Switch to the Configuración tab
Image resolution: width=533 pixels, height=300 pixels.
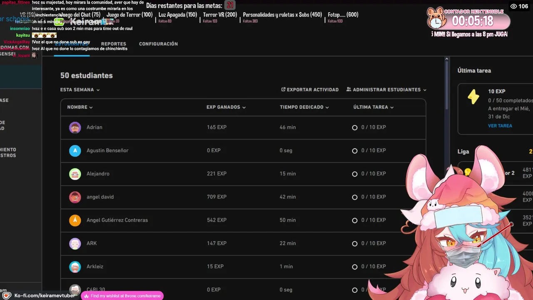(158, 44)
